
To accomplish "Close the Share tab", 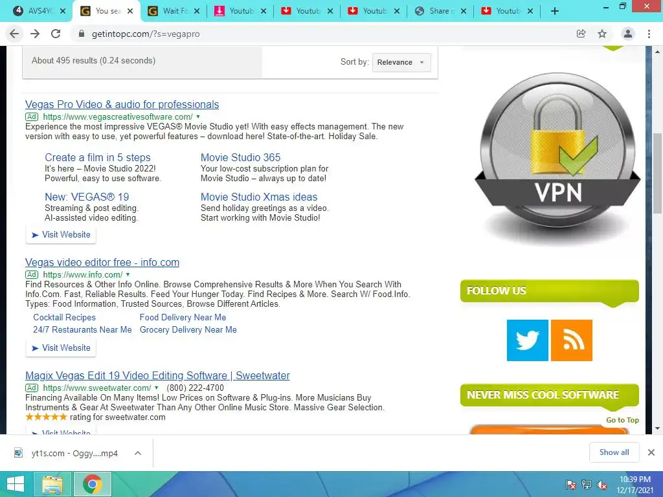I will (464, 12).
